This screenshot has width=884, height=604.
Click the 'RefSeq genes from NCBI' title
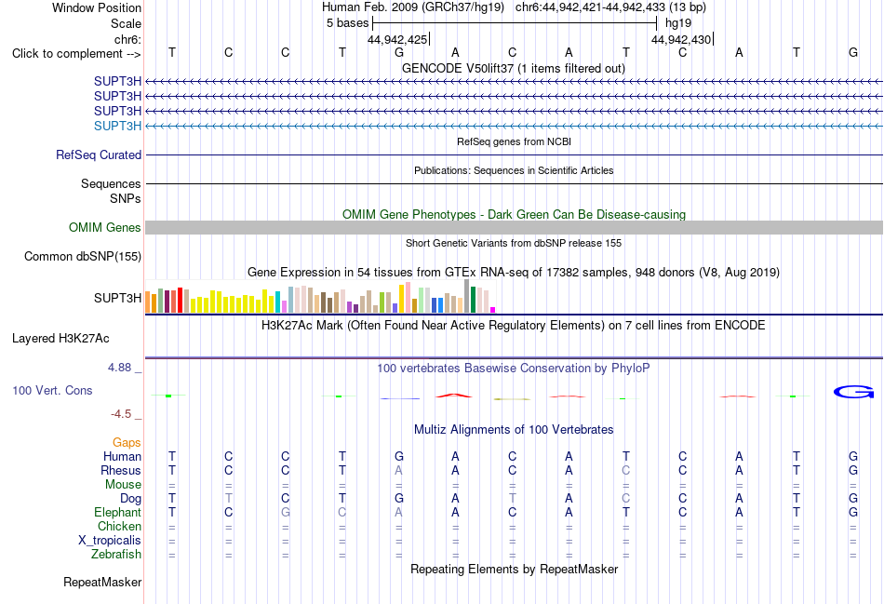pyautogui.click(x=514, y=141)
